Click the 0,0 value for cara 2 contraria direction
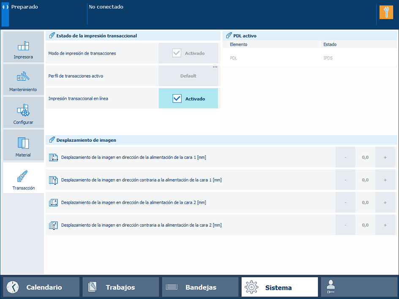399x299 pixels. pyautogui.click(x=365, y=225)
